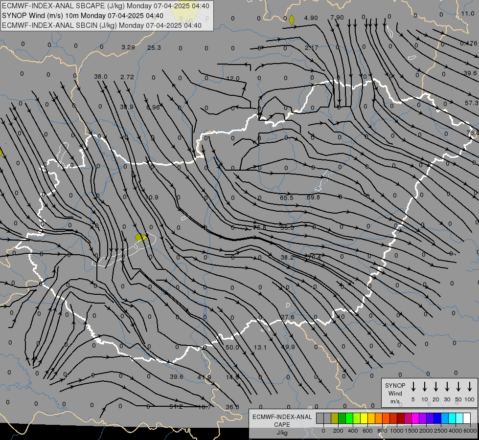Click the CAPE value 51.2
Image resolution: width=479 pixels, height=440 pixels.
pyautogui.click(x=176, y=407)
